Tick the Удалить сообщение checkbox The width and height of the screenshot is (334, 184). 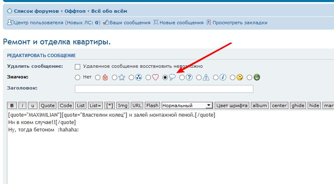click(77, 67)
